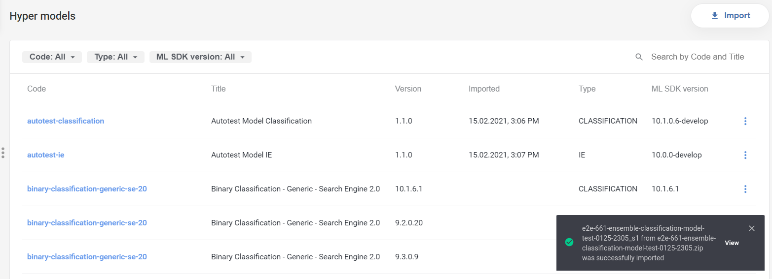The height and width of the screenshot is (279, 772).
Task: Click the 10.0.0-develop SDK version cell
Action: [677, 155]
